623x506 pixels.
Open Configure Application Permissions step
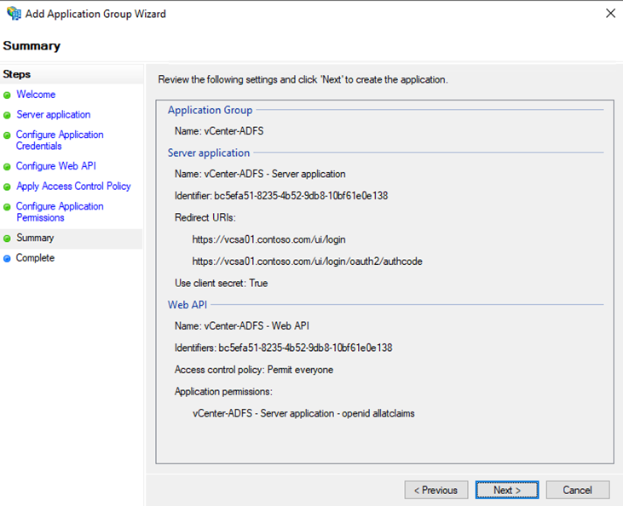[60, 212]
